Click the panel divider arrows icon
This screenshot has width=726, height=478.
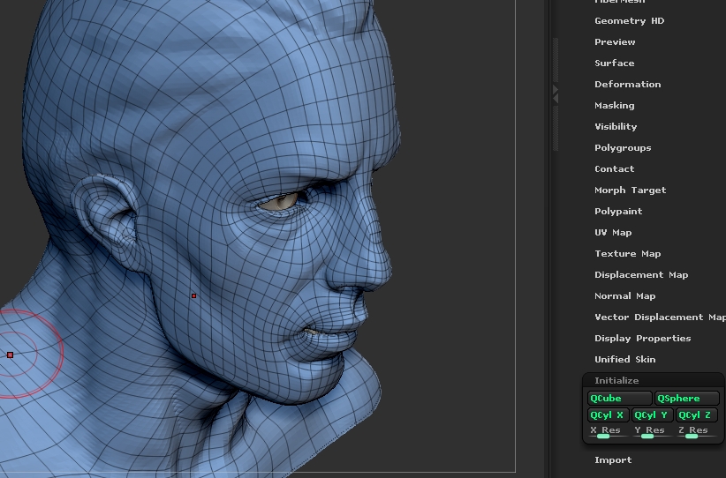pos(556,93)
